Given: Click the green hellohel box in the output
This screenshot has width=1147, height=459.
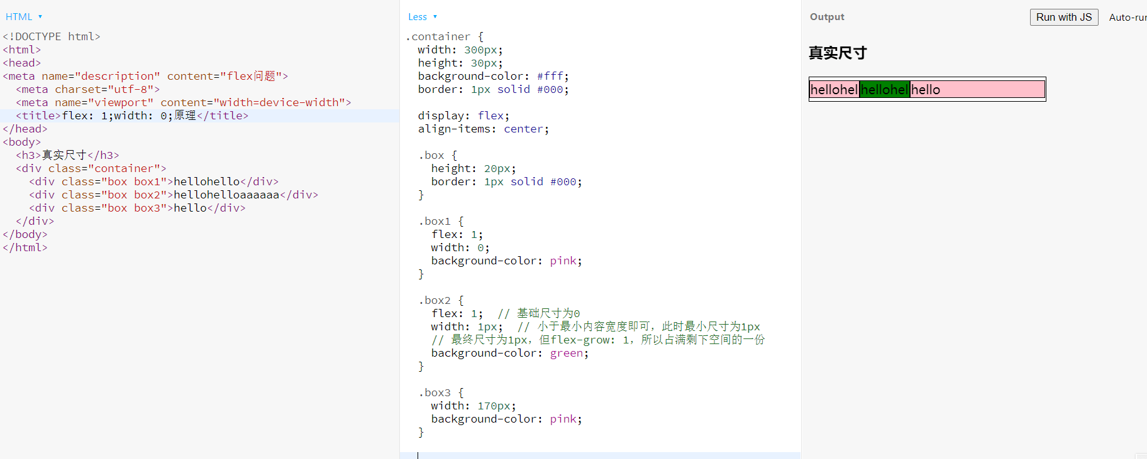Looking at the screenshot, I should tap(884, 90).
